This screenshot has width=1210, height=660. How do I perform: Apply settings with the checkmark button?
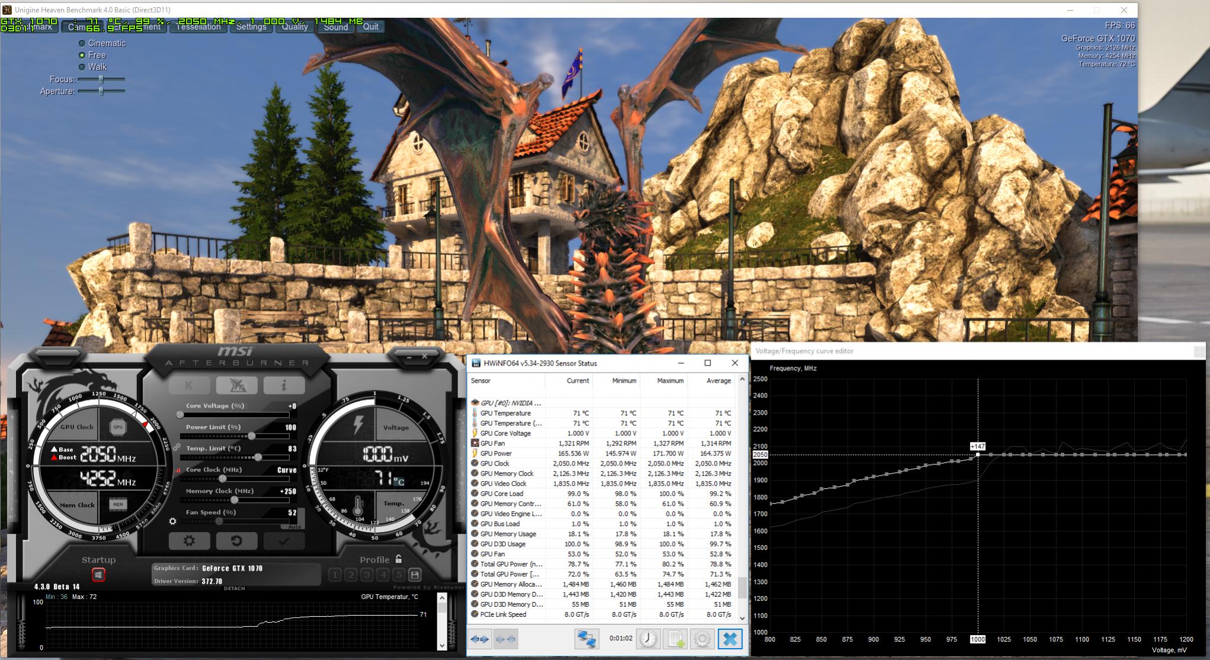[x=283, y=540]
